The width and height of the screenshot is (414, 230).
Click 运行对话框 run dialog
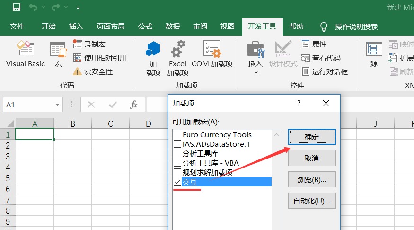pyautogui.click(x=325, y=71)
